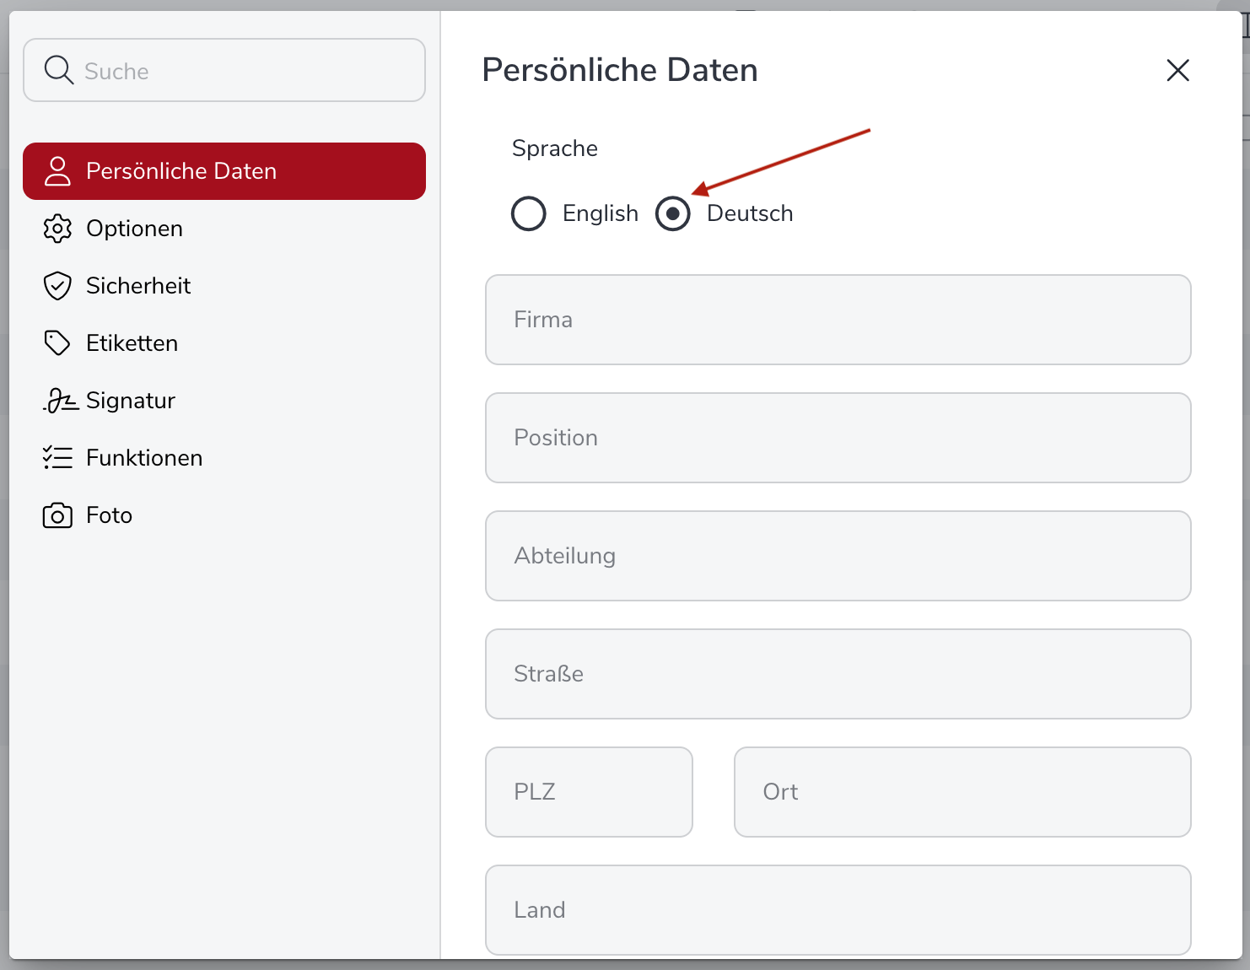Click into the Firma input field
Image resolution: width=1250 pixels, height=970 pixels.
pos(838,320)
